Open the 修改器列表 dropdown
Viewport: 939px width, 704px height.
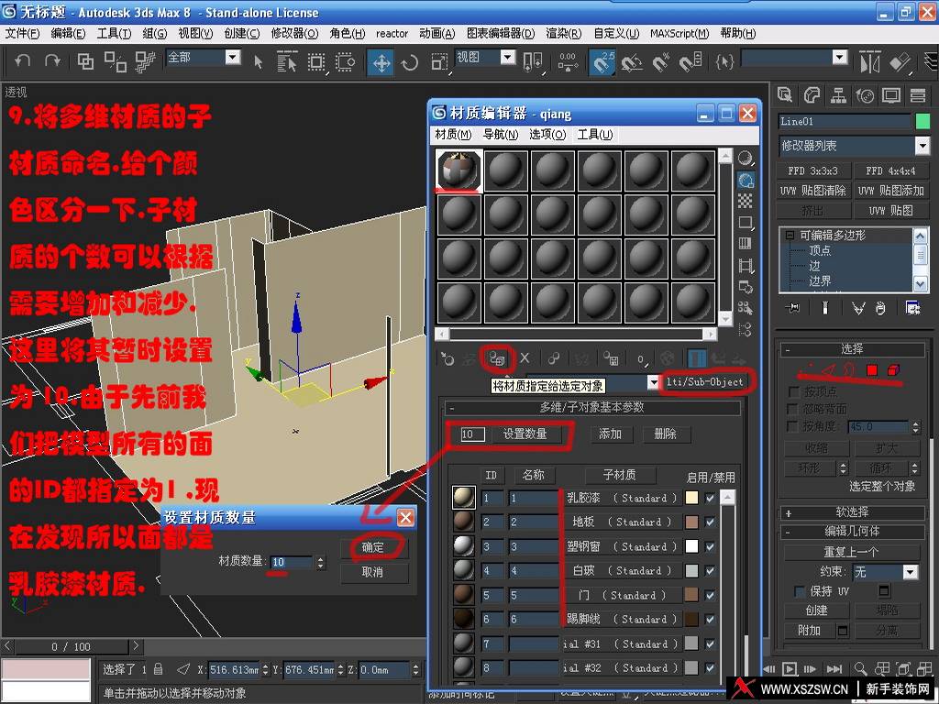922,146
